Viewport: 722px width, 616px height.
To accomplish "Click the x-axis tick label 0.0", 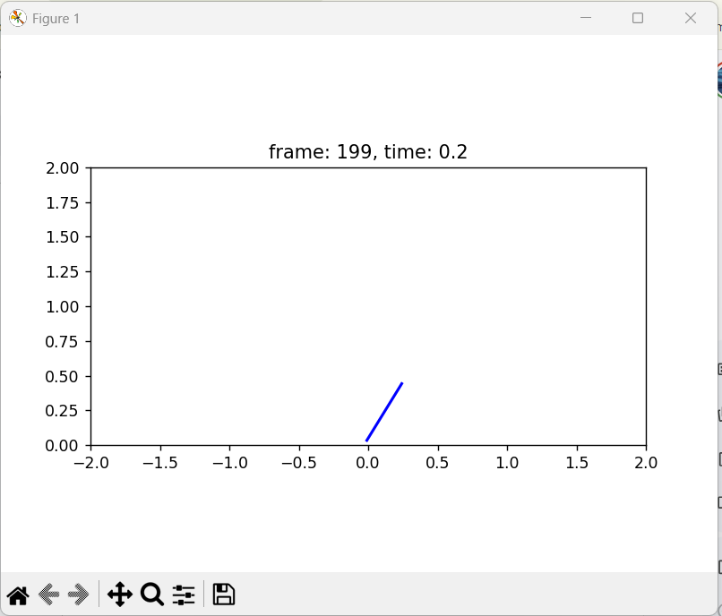I will (x=368, y=463).
